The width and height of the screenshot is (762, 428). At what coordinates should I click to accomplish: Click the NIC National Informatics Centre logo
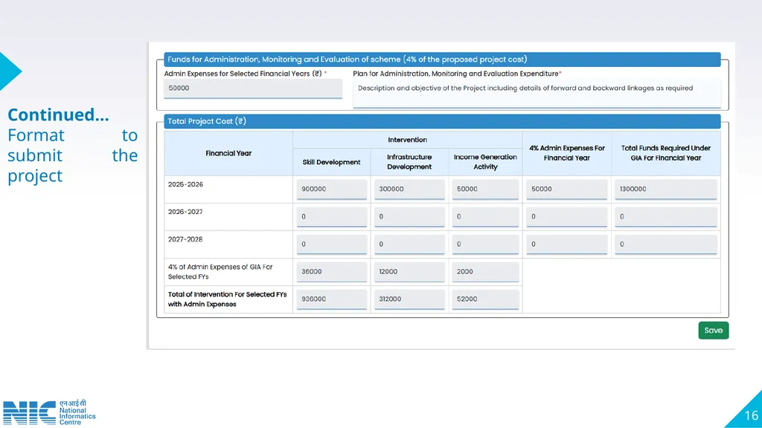pos(49,412)
